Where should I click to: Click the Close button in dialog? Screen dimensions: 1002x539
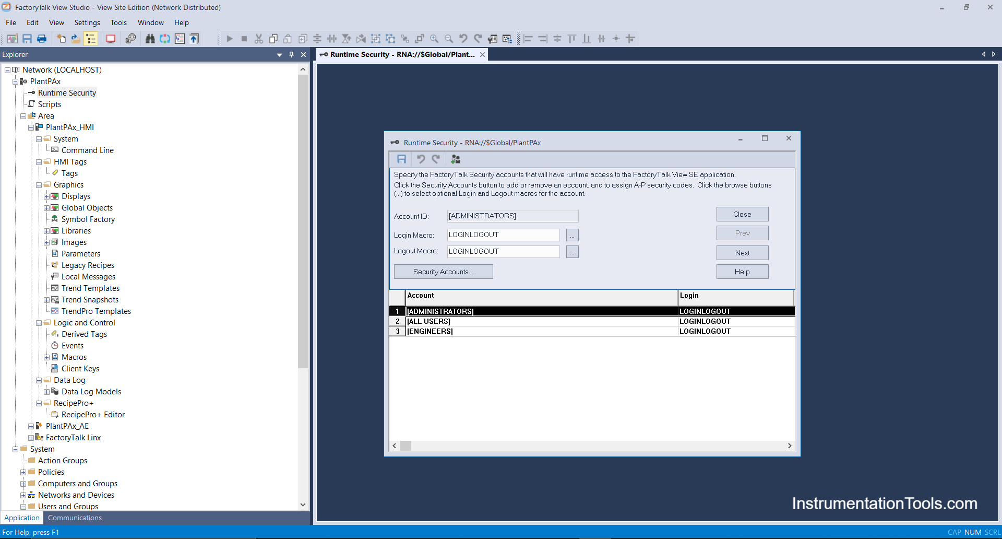tap(742, 214)
